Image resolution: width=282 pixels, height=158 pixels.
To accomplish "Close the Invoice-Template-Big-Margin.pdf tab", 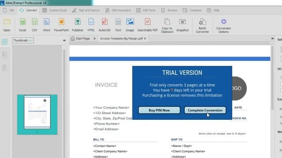I will 145,39.
